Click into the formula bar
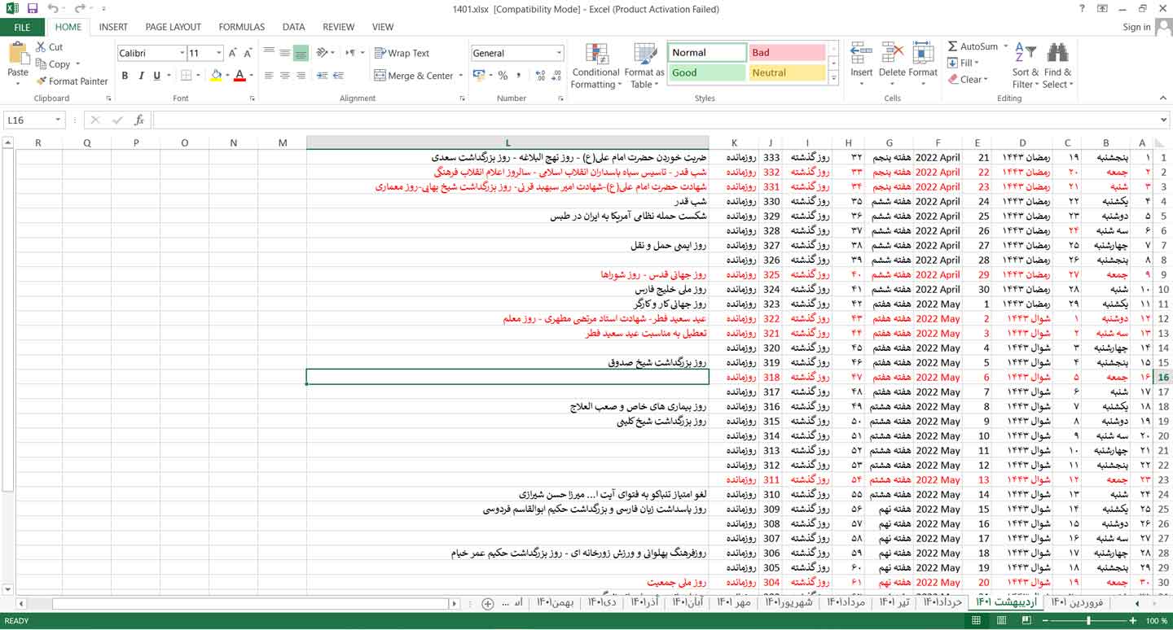1173x630 pixels. pyautogui.click(x=656, y=120)
